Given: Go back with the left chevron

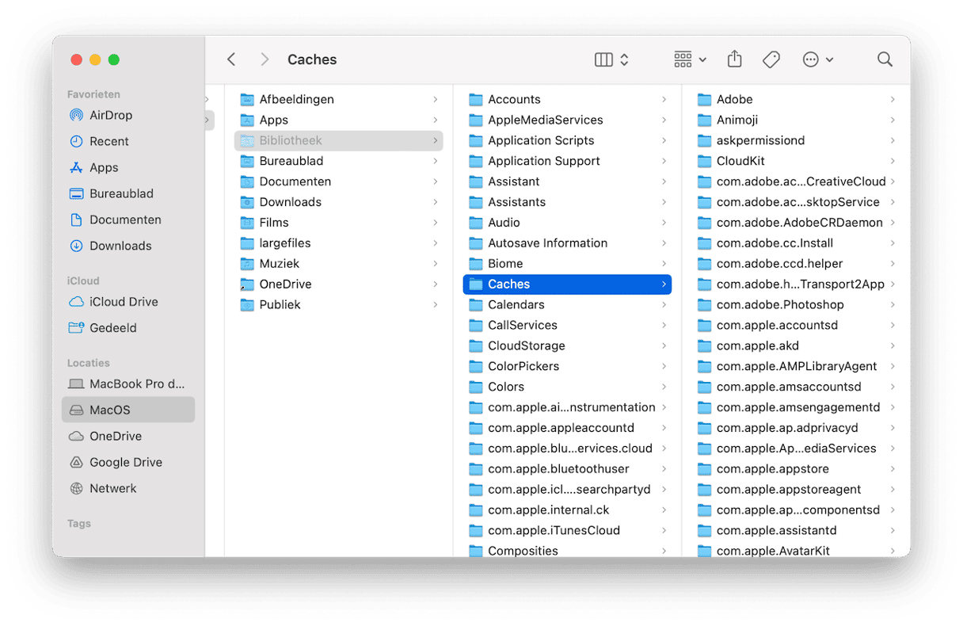Looking at the screenshot, I should tap(231, 59).
